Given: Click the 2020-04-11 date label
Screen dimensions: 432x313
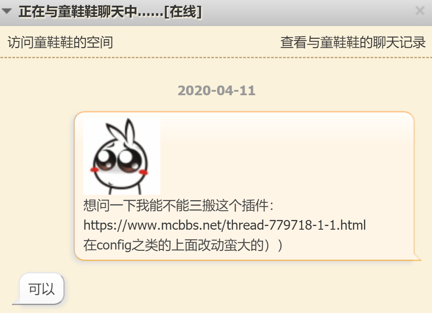Looking at the screenshot, I should click(216, 91).
